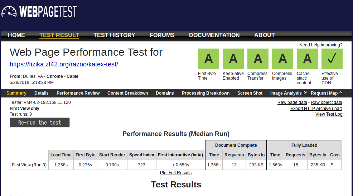Export HTTP Archive (.har) file
This screenshot has width=353, height=196.
click(x=316, y=109)
